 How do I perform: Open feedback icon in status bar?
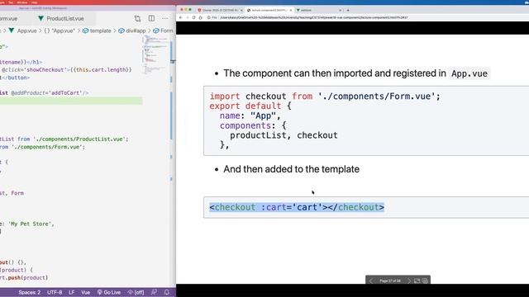155,292
